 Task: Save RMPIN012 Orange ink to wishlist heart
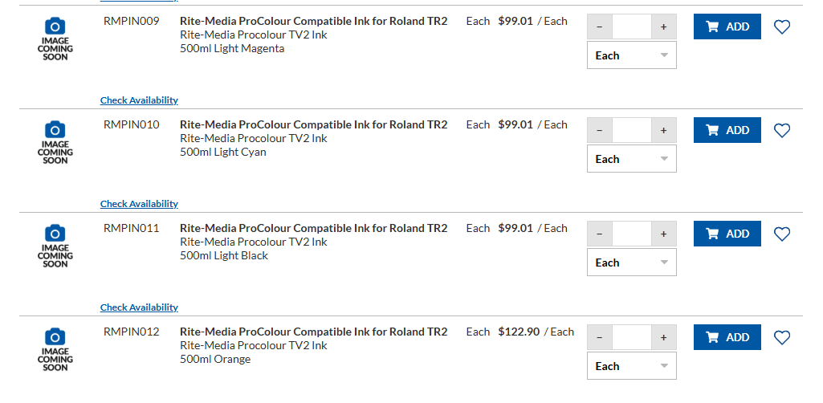[x=782, y=337]
